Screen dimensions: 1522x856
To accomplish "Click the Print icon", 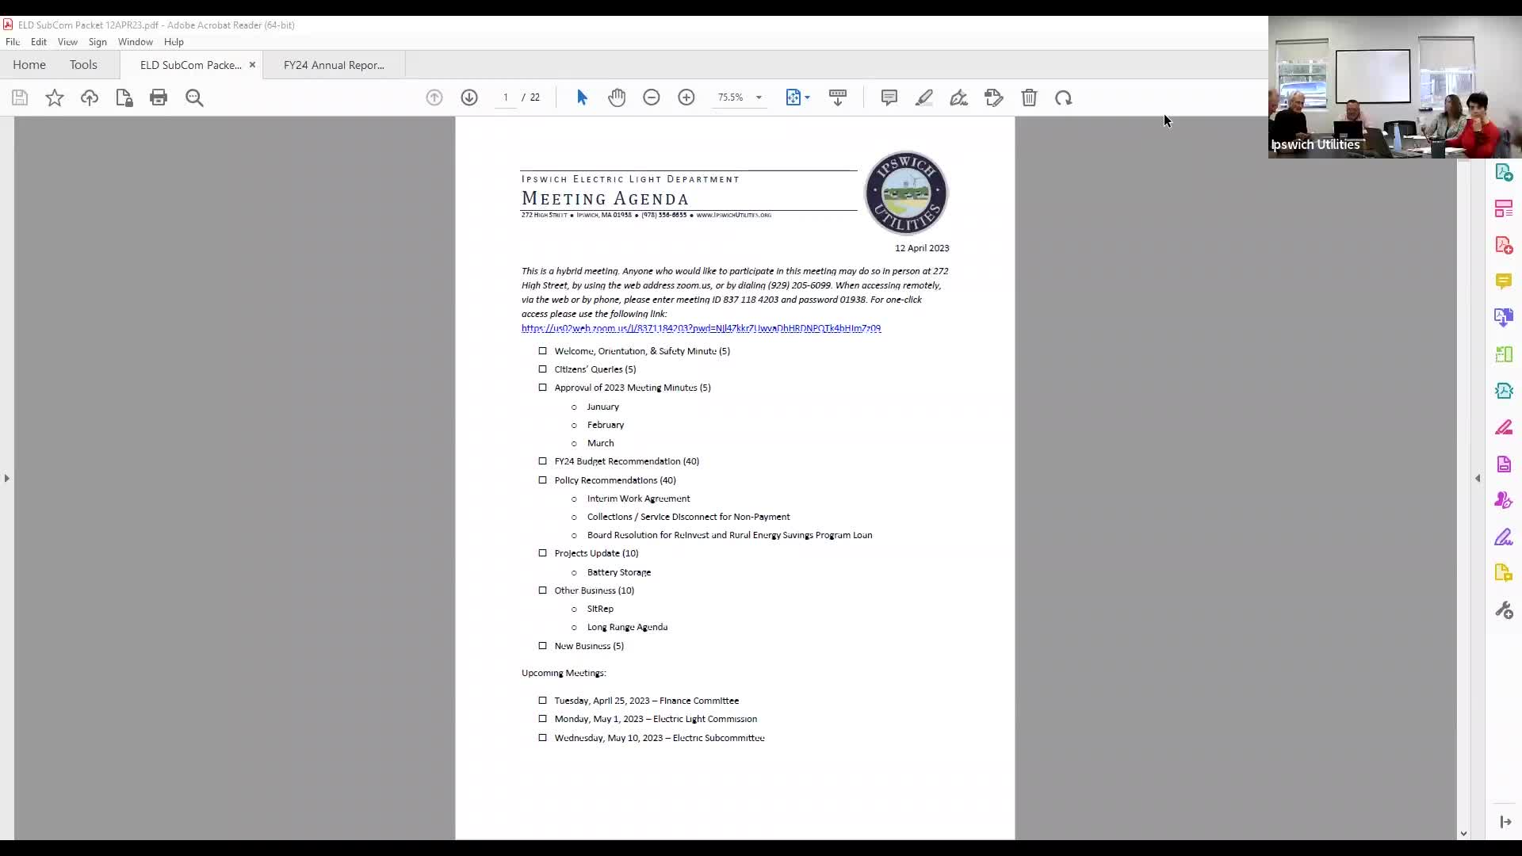I will pyautogui.click(x=159, y=97).
